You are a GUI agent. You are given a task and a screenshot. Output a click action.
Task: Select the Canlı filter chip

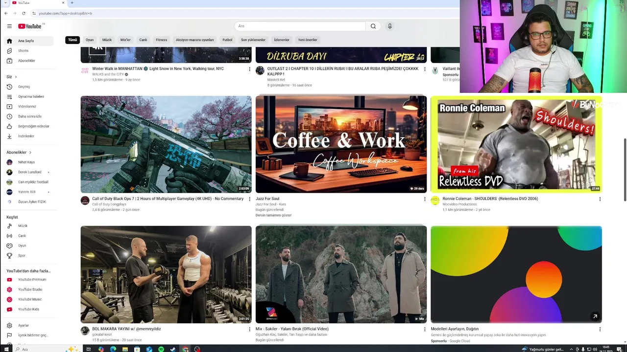(143, 40)
